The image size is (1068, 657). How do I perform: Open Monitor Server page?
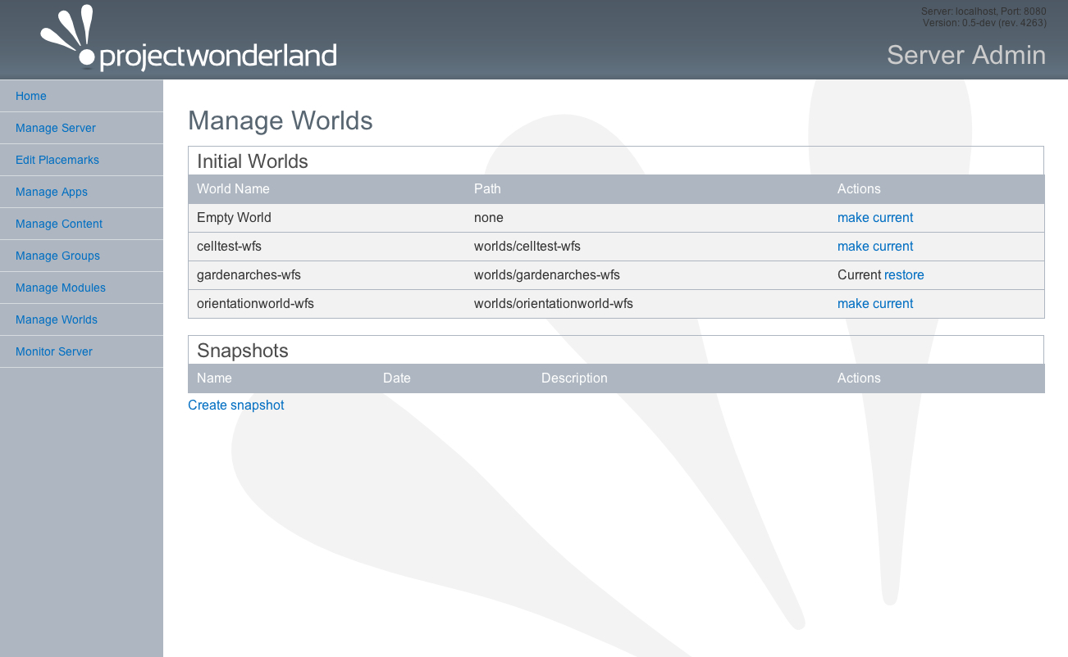tap(54, 351)
